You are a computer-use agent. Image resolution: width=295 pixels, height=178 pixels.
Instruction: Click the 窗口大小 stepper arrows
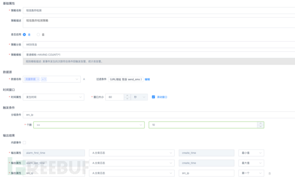pos(127,97)
